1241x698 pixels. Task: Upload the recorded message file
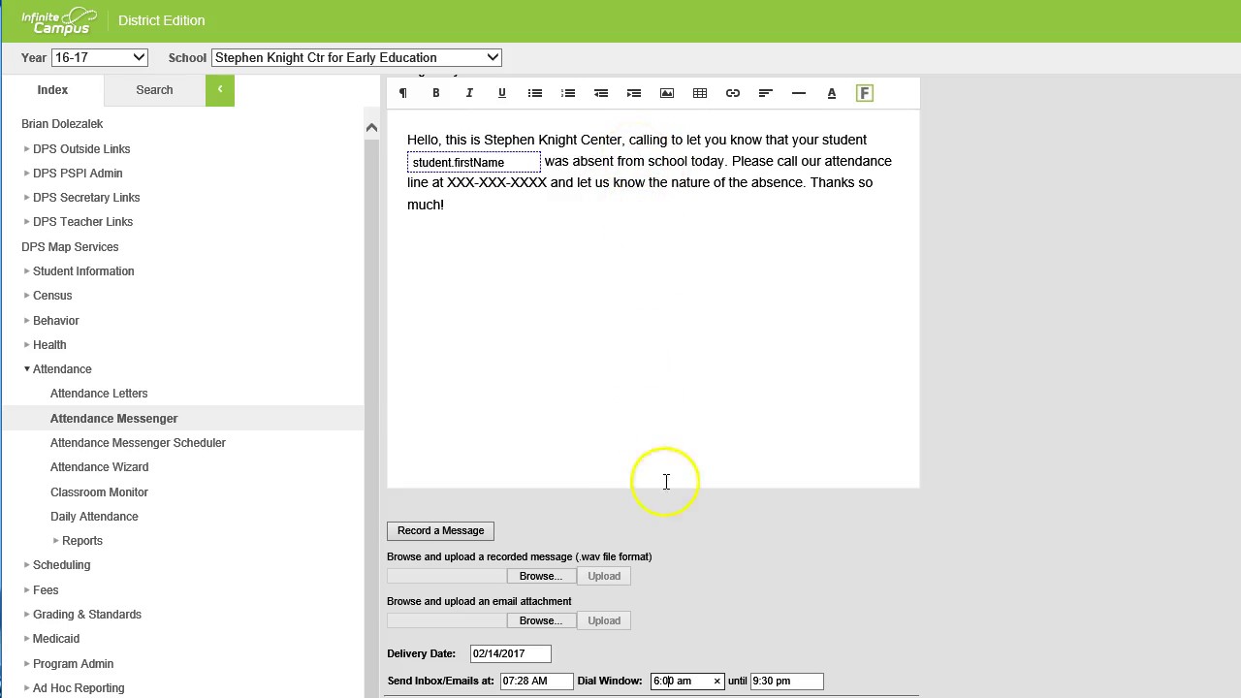(604, 576)
